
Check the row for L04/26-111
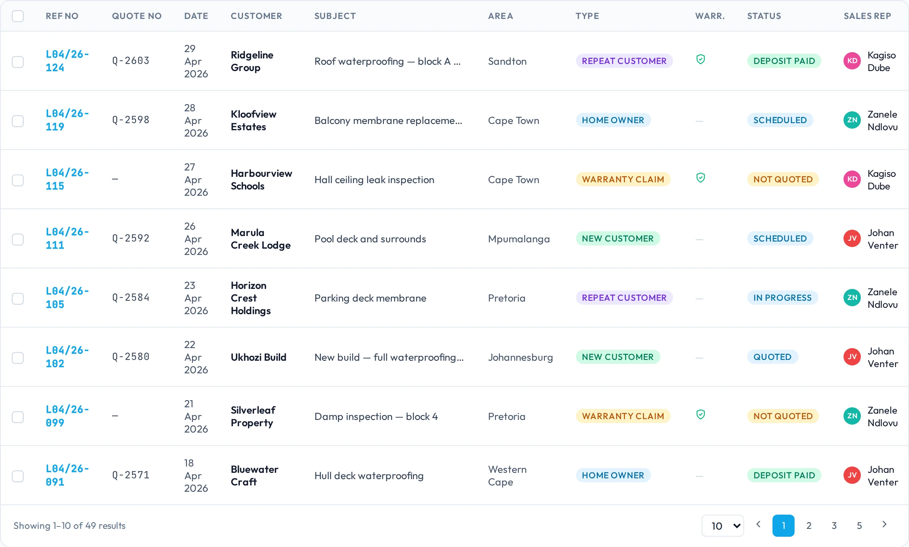click(18, 240)
